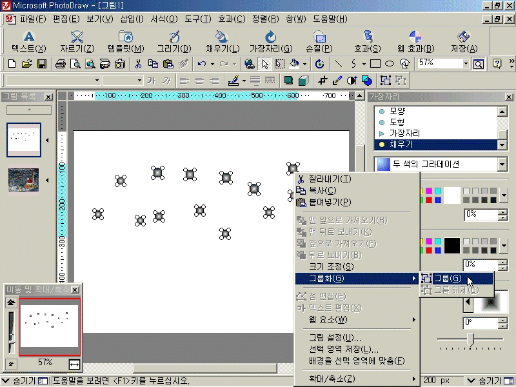Click the shadow effect toolbar icon

point(288,80)
